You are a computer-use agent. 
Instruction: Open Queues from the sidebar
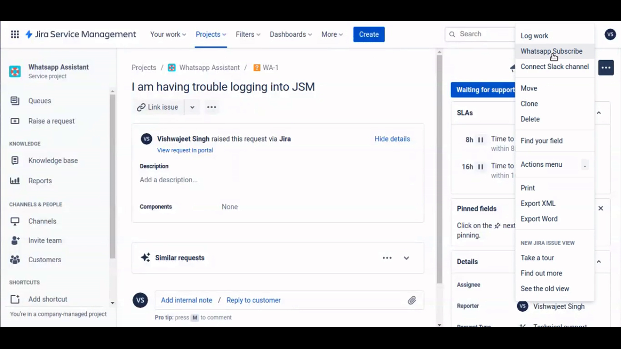[40, 101]
